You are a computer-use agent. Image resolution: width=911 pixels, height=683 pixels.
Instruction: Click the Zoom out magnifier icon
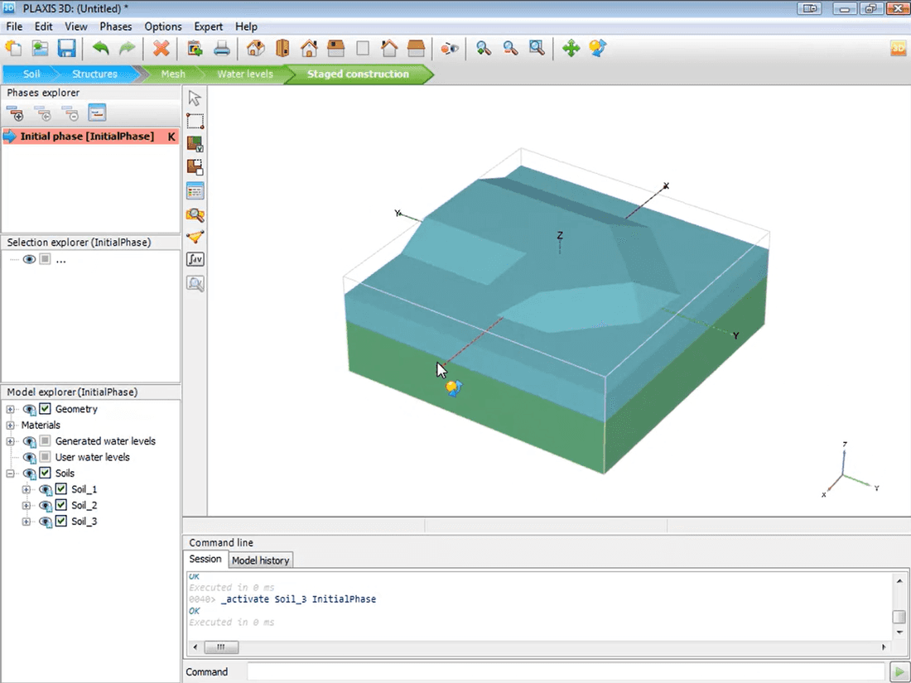point(510,48)
